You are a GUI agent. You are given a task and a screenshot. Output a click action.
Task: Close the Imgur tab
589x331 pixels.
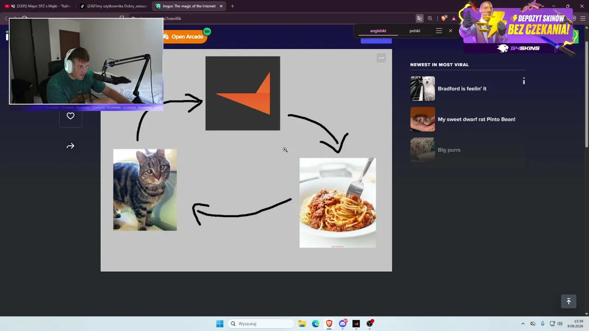(x=221, y=6)
